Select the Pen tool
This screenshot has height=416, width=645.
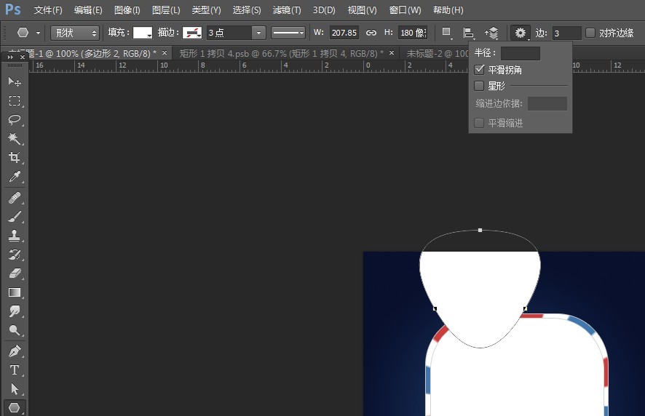pos(15,351)
